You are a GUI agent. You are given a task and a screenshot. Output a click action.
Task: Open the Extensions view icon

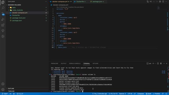[x=3, y=25]
